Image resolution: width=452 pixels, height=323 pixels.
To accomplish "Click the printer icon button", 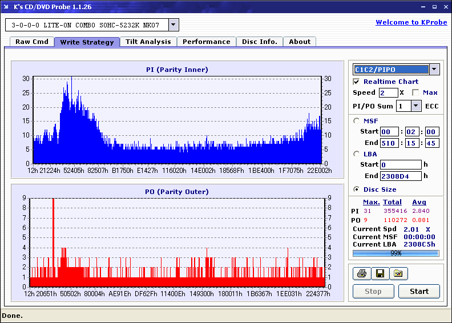I will [361, 274].
